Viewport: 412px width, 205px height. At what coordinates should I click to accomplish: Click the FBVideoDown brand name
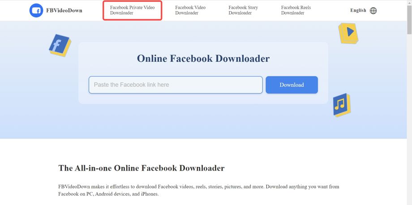pyautogui.click(x=64, y=10)
